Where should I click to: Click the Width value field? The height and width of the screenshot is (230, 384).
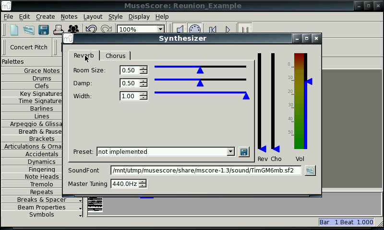coord(130,96)
